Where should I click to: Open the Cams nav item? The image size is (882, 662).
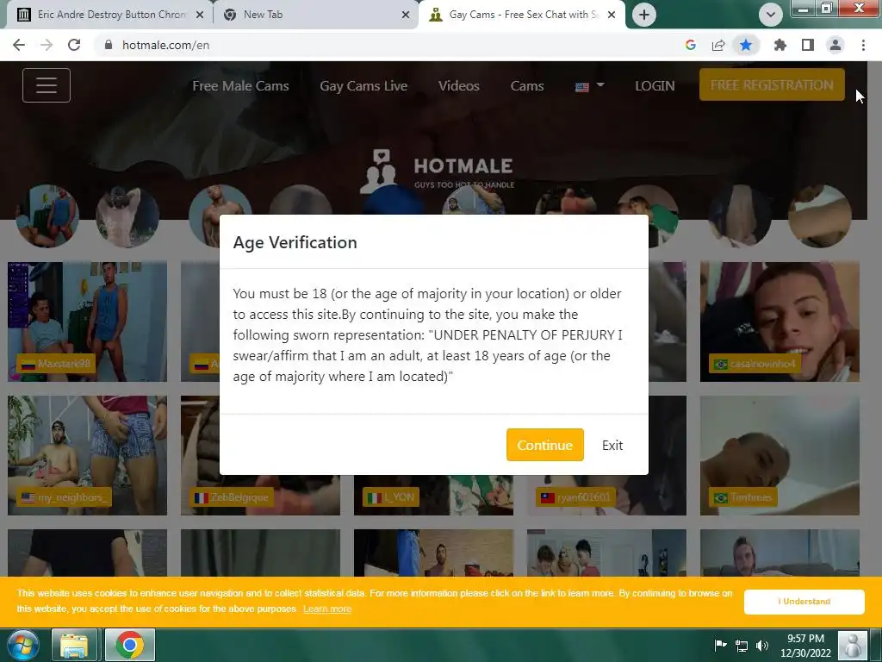tap(527, 86)
